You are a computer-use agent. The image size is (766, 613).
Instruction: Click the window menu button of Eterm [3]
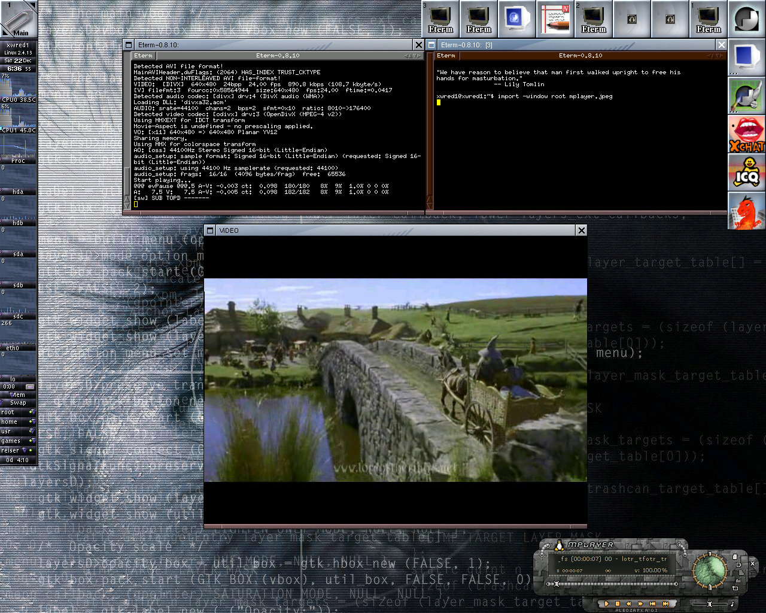[431, 45]
